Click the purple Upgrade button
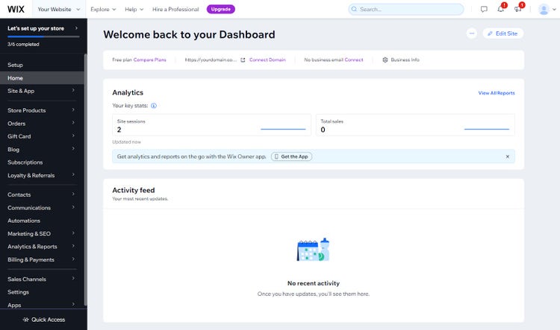Image resolution: width=560 pixels, height=330 pixels. click(221, 9)
